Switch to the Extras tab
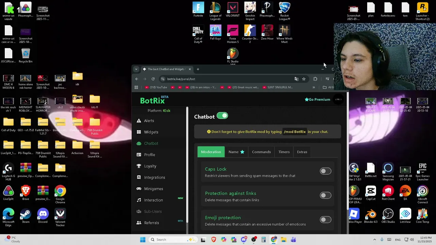The height and width of the screenshot is (245, 436). click(x=302, y=152)
